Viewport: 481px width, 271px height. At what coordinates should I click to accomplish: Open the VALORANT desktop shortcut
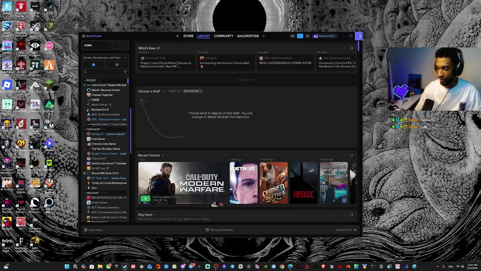[21, 106]
